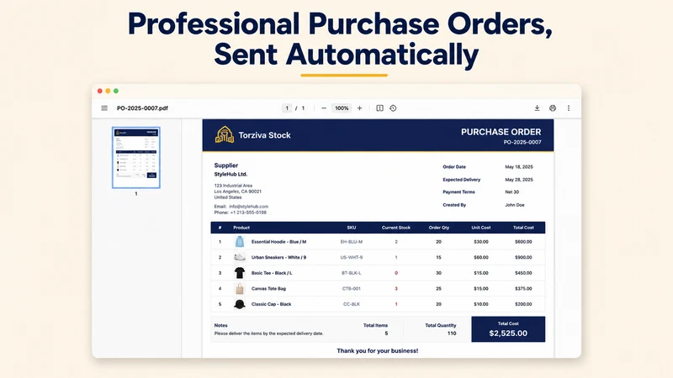Click the SKU column header
The height and width of the screenshot is (378, 673).
point(352,228)
